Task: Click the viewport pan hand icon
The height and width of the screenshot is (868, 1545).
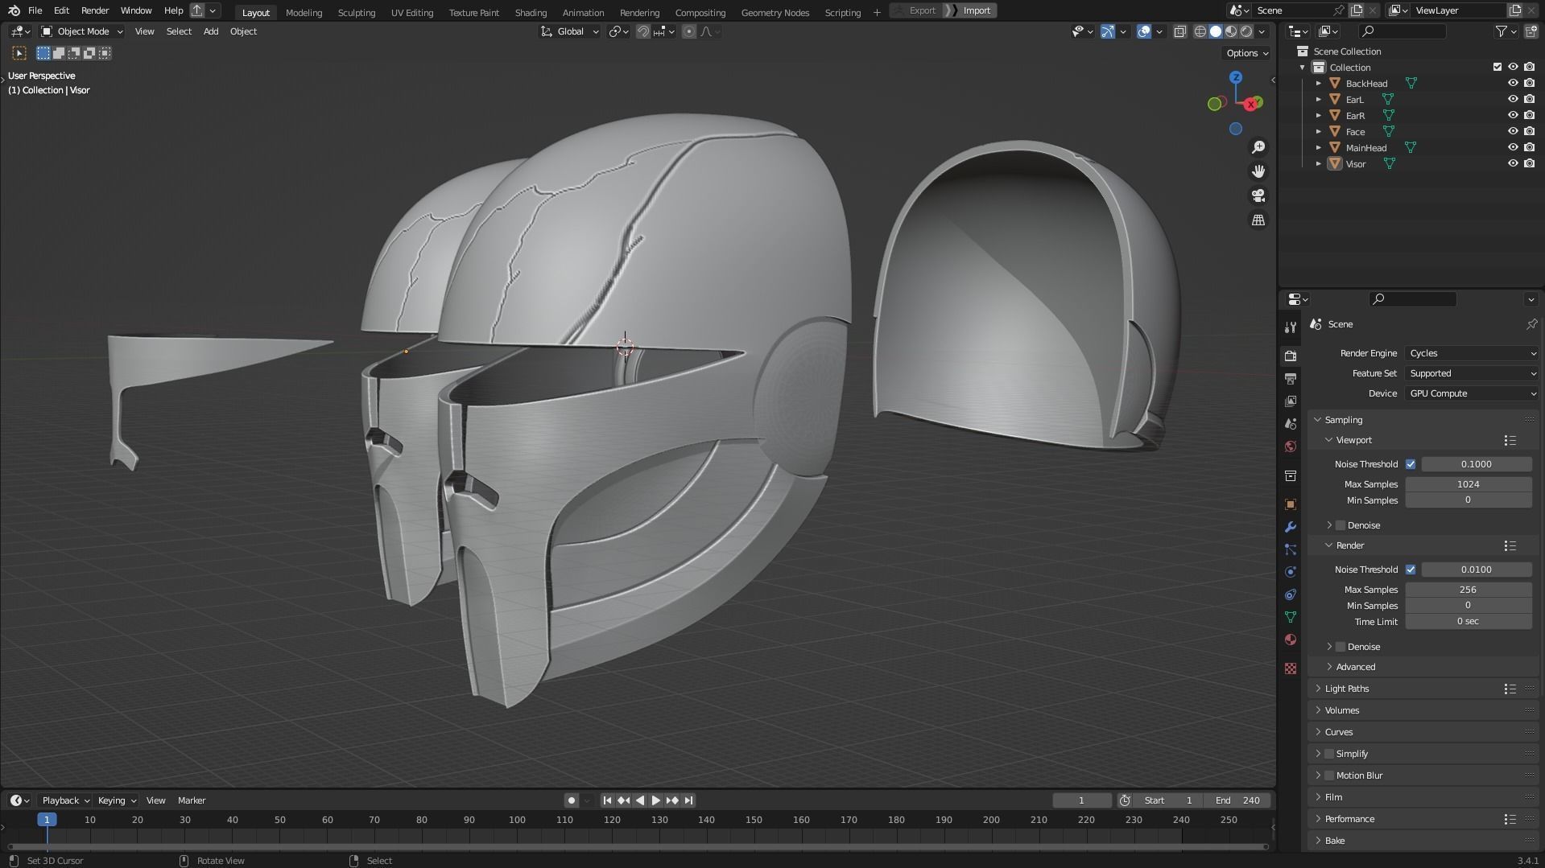Action: tap(1258, 171)
